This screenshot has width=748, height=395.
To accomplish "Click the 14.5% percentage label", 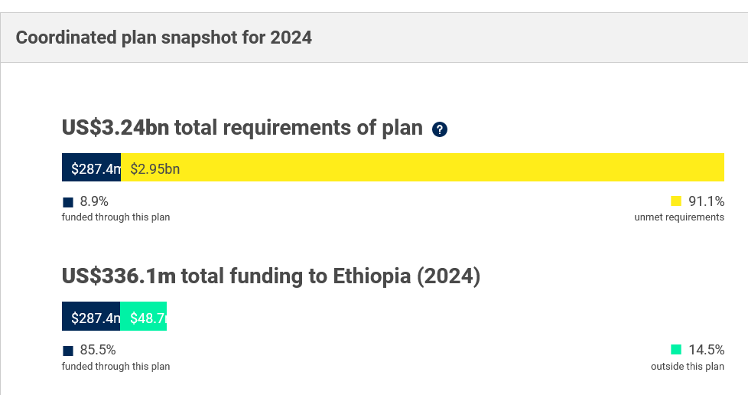I will click(x=706, y=350).
